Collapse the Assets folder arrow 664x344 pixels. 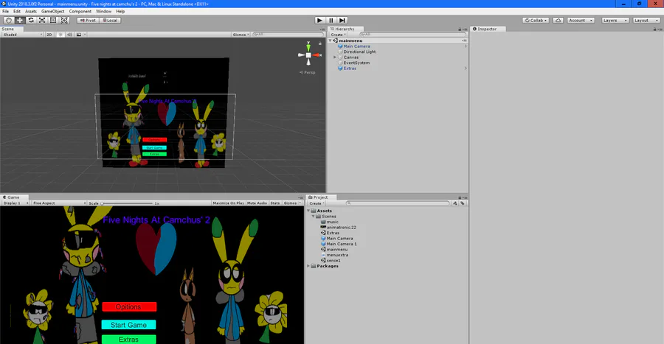point(308,211)
